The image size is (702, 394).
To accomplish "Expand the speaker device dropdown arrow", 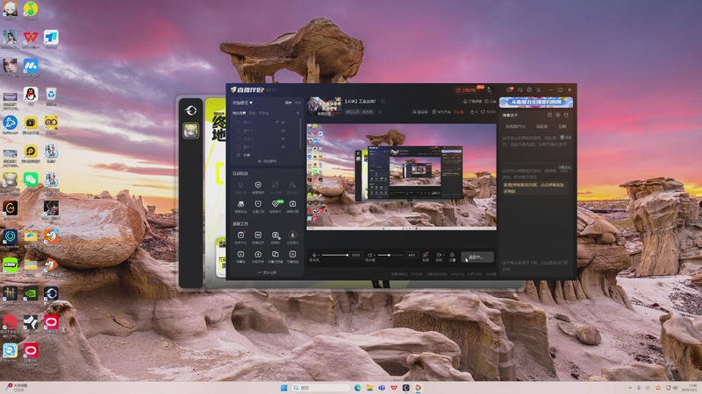I will coord(375,255).
